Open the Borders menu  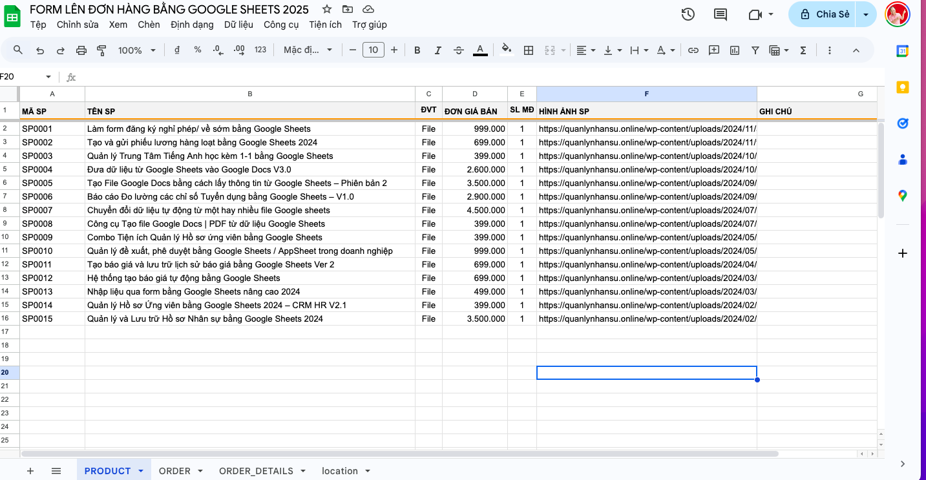point(529,50)
